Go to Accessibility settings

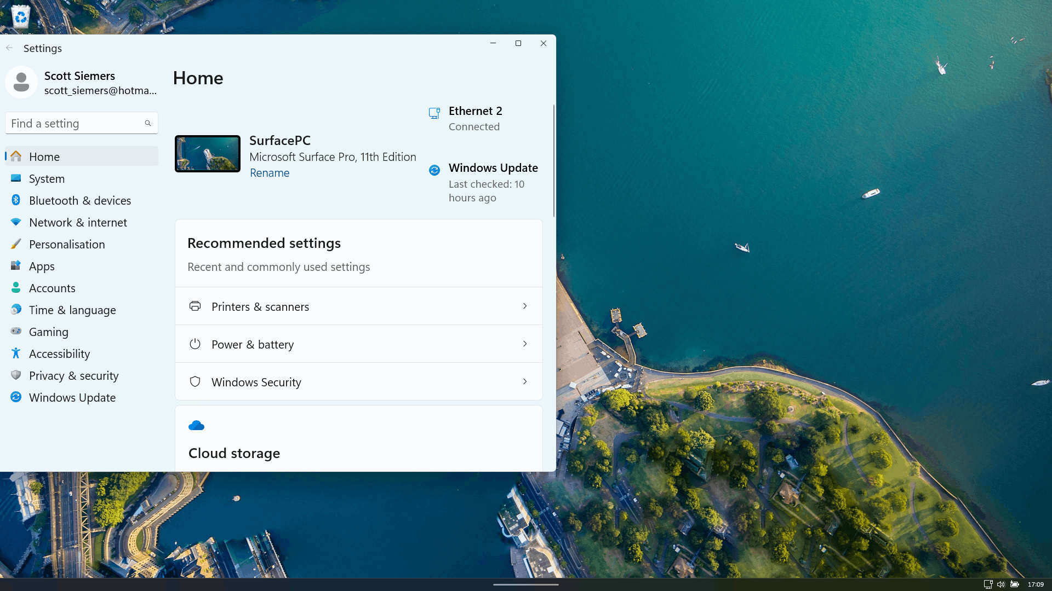(82, 354)
